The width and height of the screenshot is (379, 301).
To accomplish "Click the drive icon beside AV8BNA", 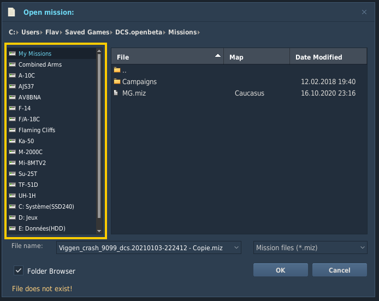I will pos(13,97).
